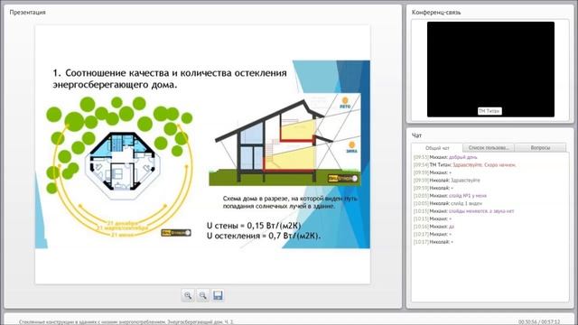Viewport: 578px width, 325px height.
Task: Click the caption 'Схема дома в разрезе' text
Action: coord(290,202)
